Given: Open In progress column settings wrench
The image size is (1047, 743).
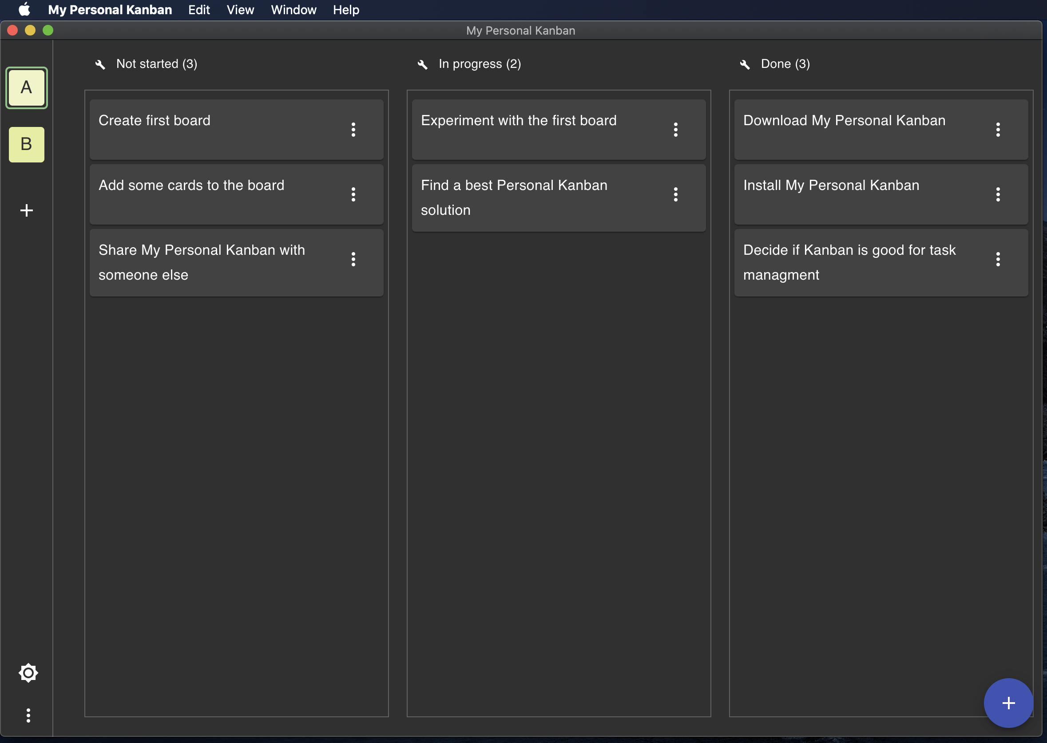Looking at the screenshot, I should (x=422, y=64).
